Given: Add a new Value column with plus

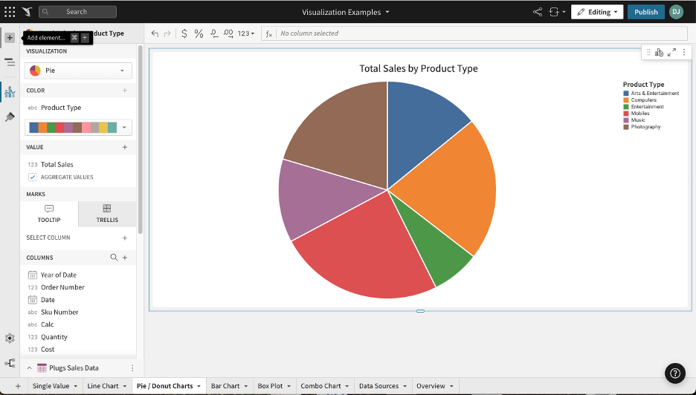Looking at the screenshot, I should (125, 147).
